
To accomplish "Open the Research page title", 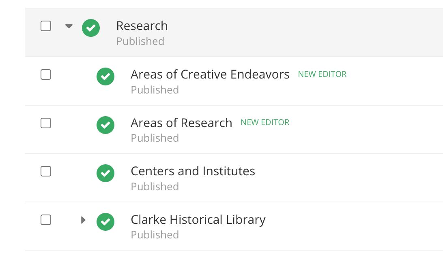I will click(142, 26).
